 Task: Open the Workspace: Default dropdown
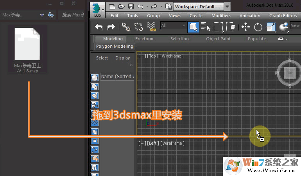[199, 7]
